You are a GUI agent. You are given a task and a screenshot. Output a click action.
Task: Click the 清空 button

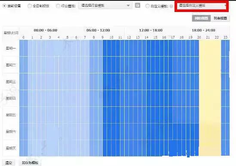pyautogui.click(x=9, y=163)
